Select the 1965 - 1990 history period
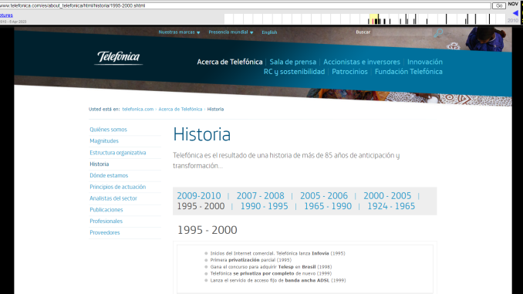Viewport: 523px width, 294px height. pyautogui.click(x=328, y=206)
